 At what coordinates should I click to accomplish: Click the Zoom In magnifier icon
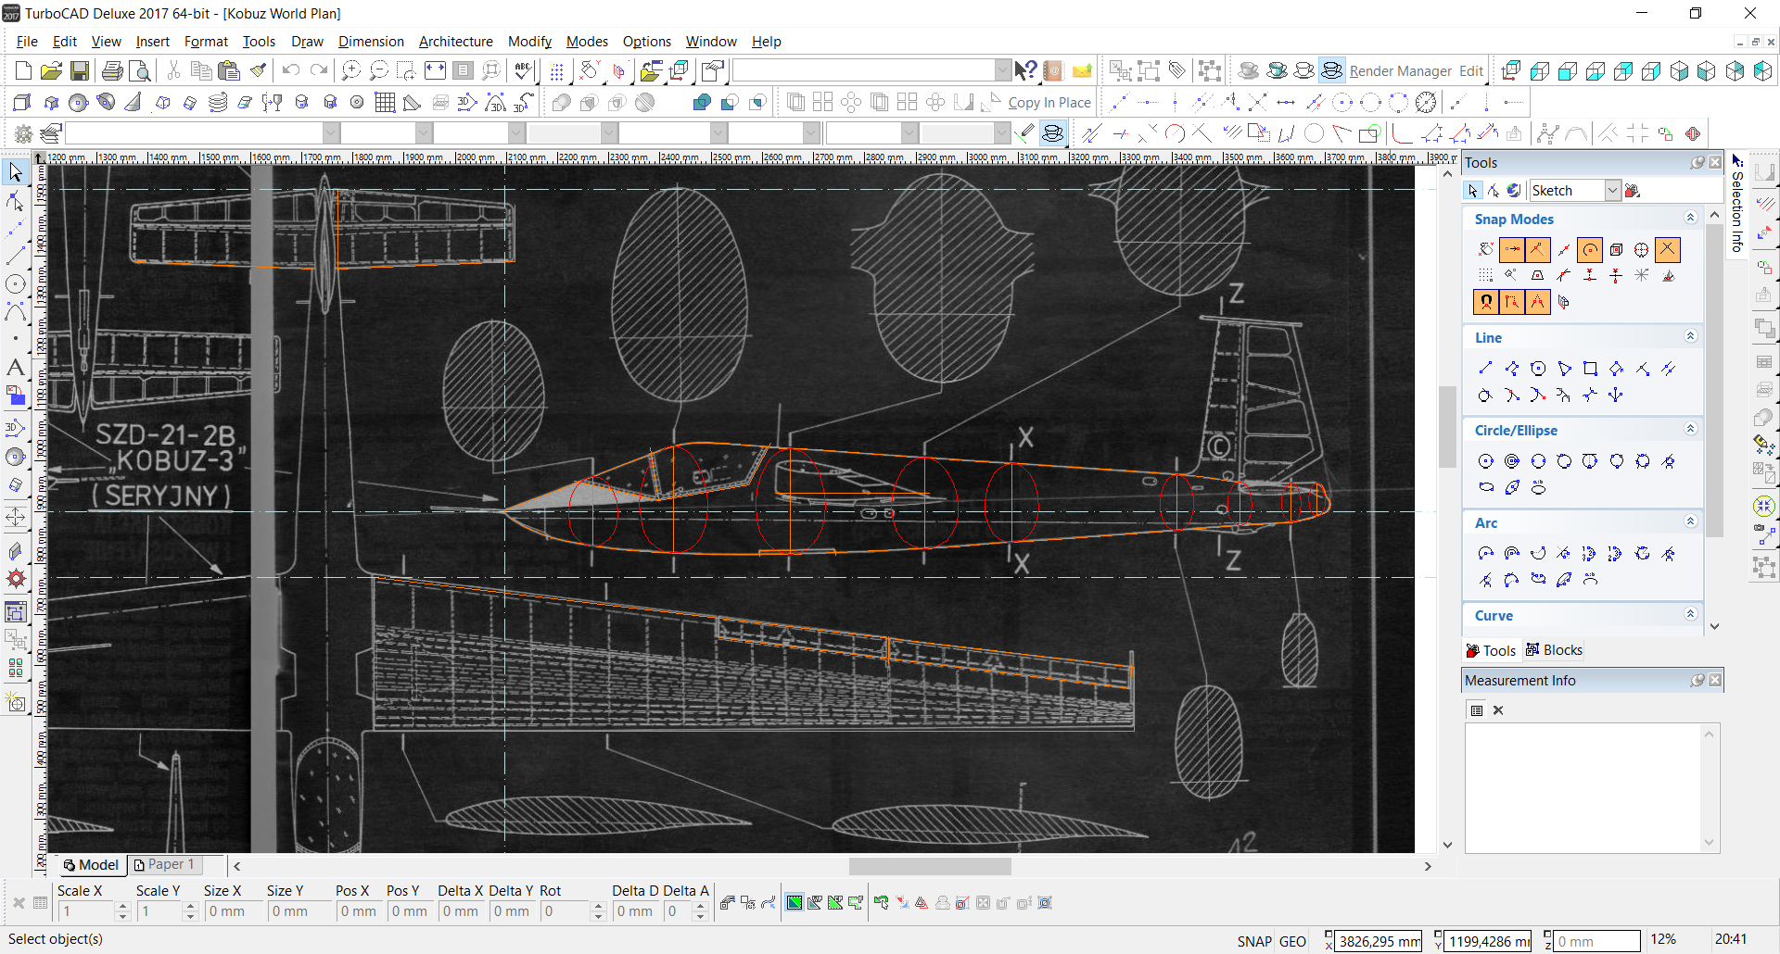(x=350, y=71)
